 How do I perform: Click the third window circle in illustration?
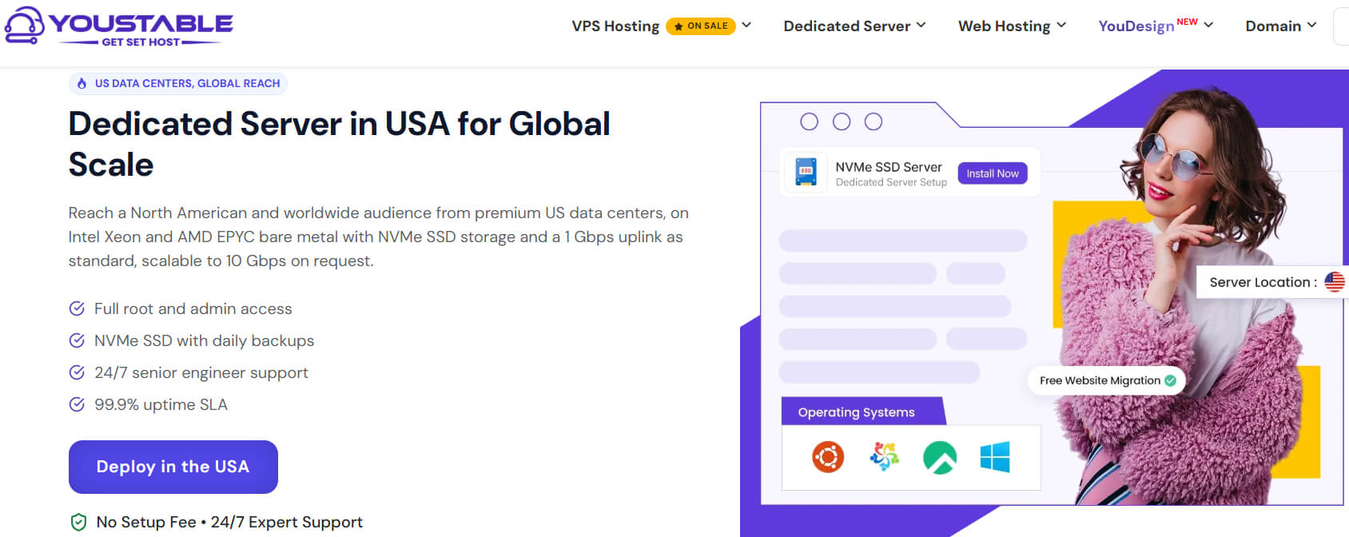coord(873,121)
